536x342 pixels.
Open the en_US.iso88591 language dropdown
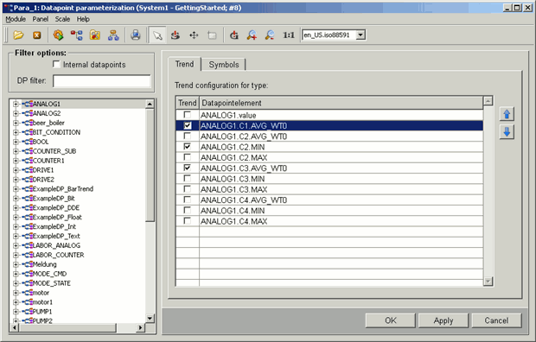(361, 35)
